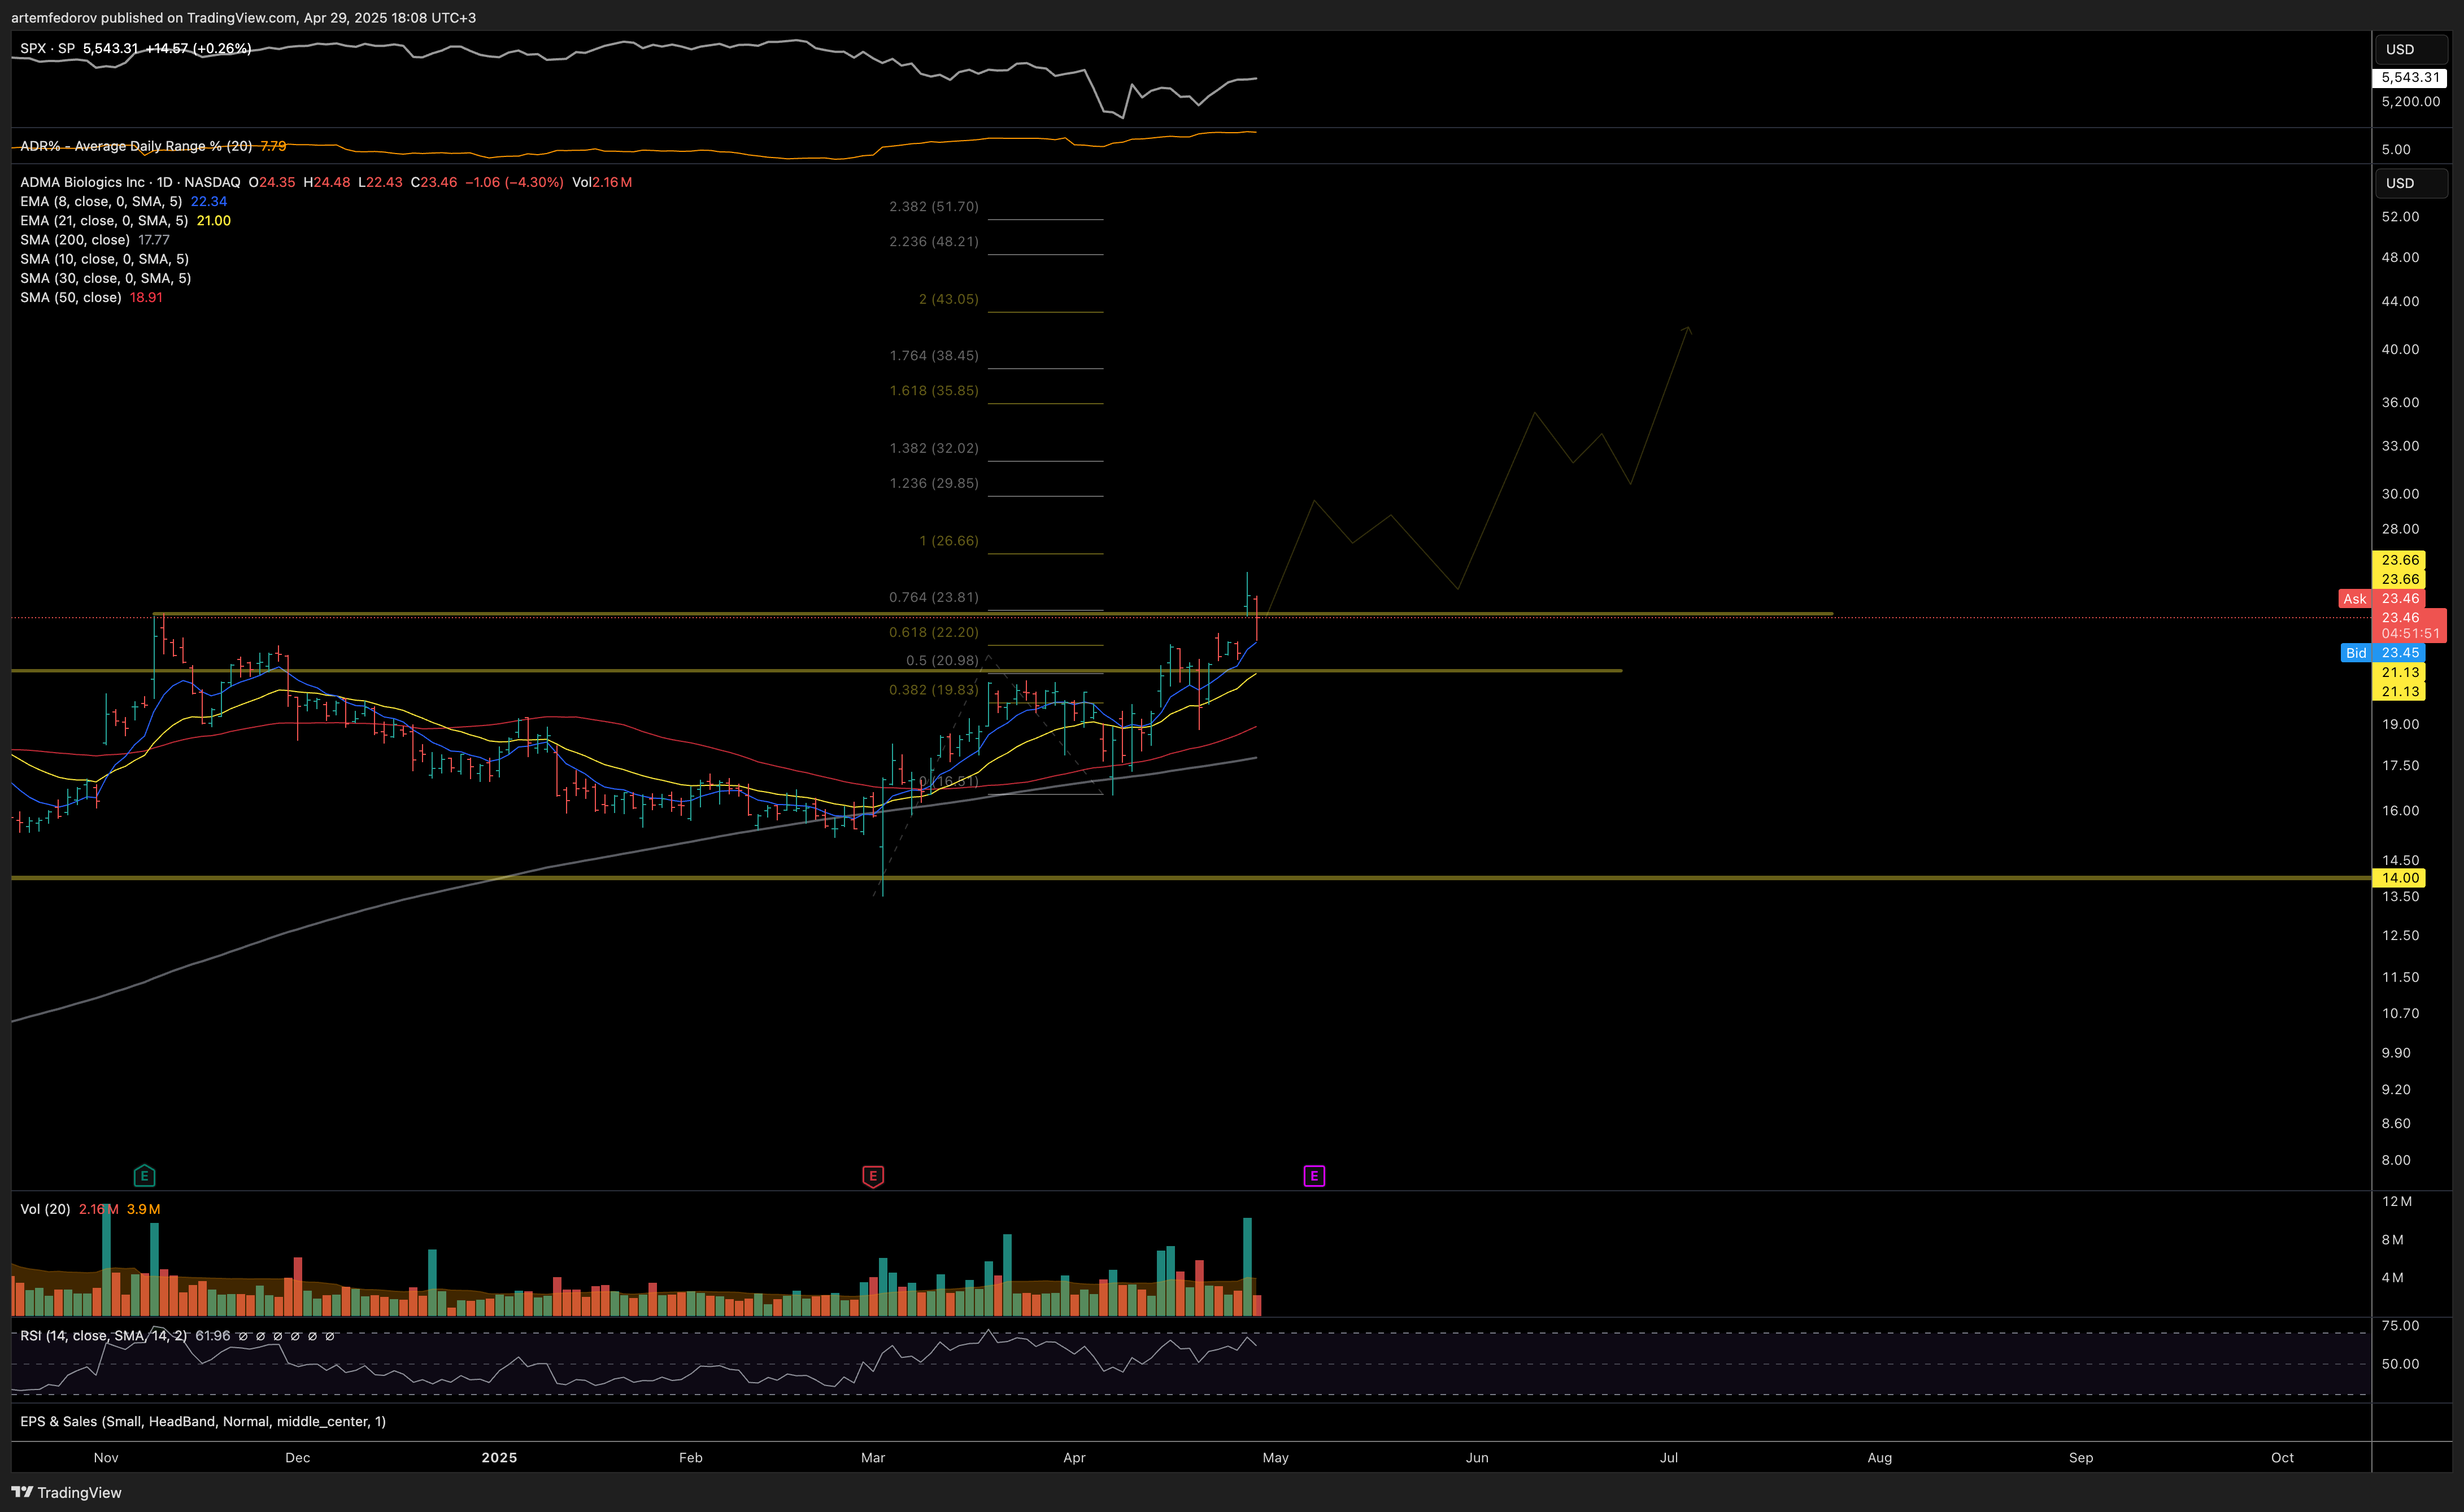Click the 2.382 (51.70) Fibonacci level label
The image size is (2464, 1512).
(933, 206)
